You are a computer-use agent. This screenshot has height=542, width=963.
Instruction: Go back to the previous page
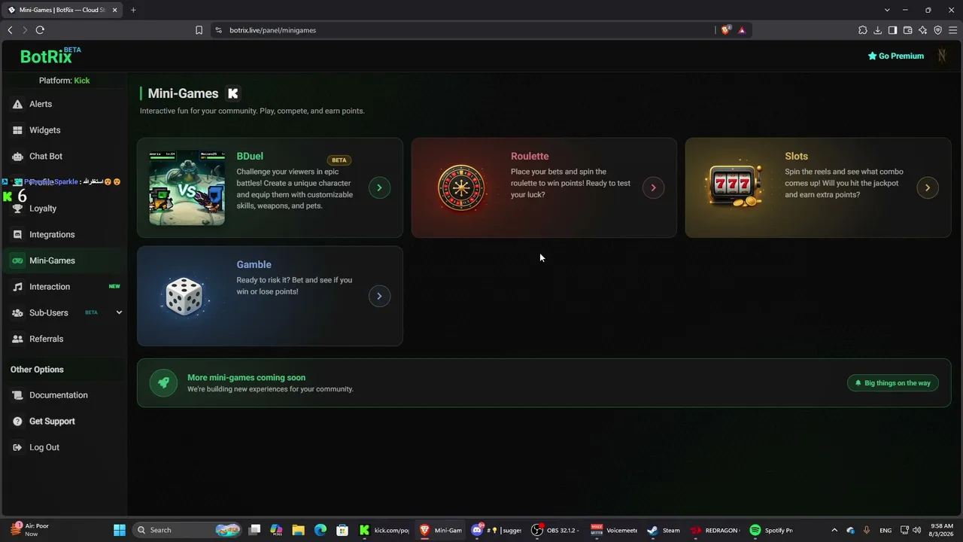point(10,30)
